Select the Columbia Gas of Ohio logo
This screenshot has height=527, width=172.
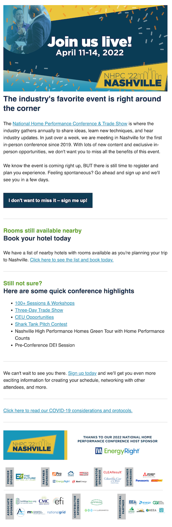coord(112,479)
